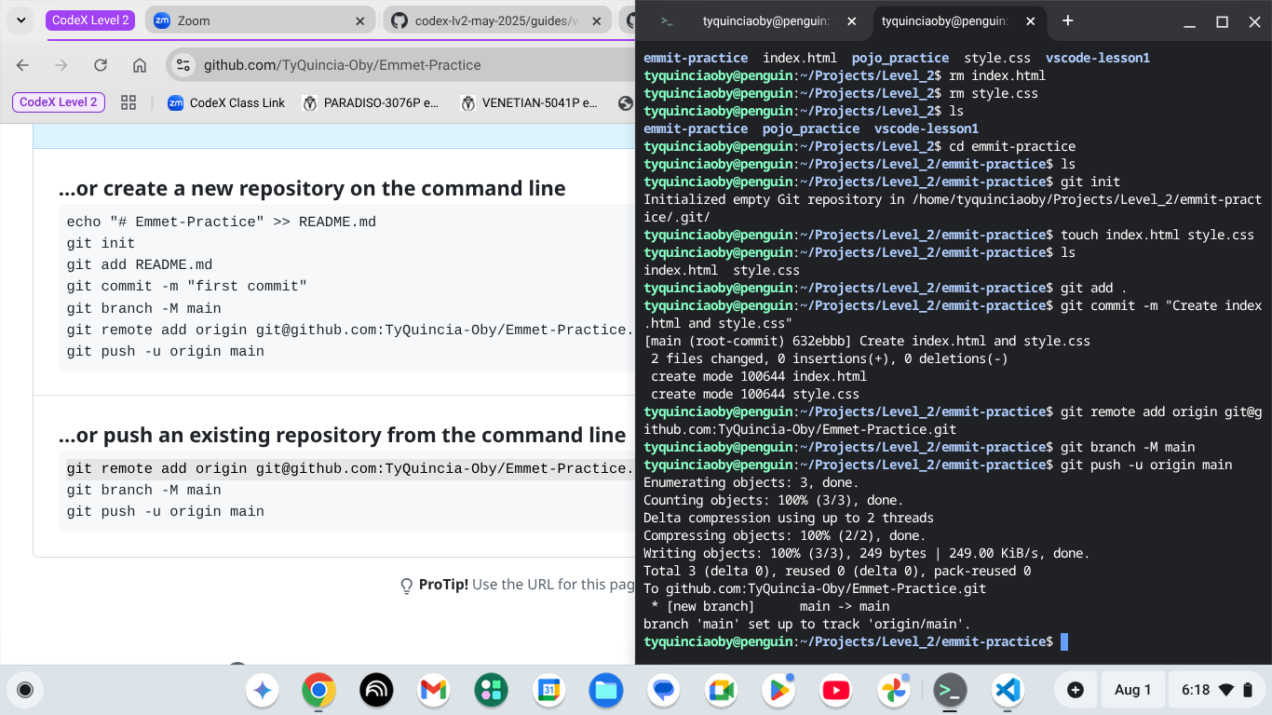Click the ProTip! text on GitHub
The width and height of the screenshot is (1272, 715).
443,585
